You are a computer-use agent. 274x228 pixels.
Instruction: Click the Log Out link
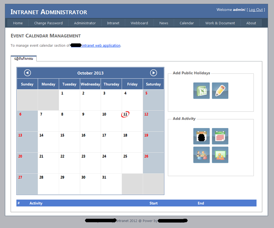click(256, 10)
